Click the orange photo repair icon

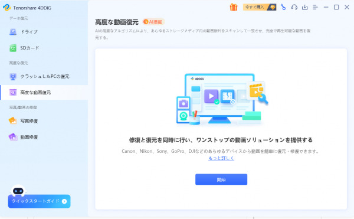13,121
